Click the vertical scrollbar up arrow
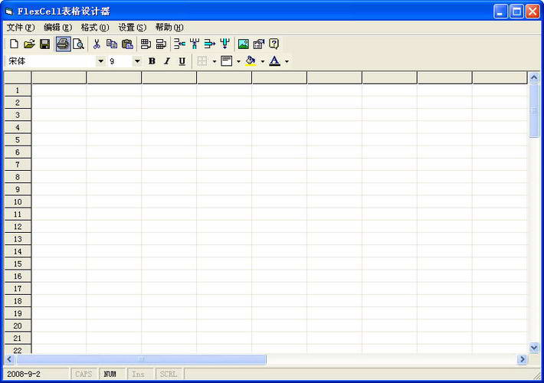Screen dimensions: 544x383 (x=534, y=77)
